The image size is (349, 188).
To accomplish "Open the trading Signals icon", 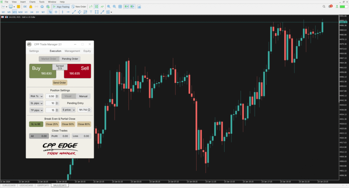I will [36, 7].
